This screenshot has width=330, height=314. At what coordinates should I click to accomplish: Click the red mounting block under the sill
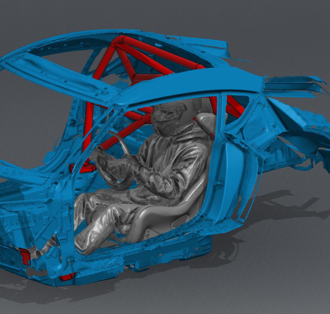[67, 277]
